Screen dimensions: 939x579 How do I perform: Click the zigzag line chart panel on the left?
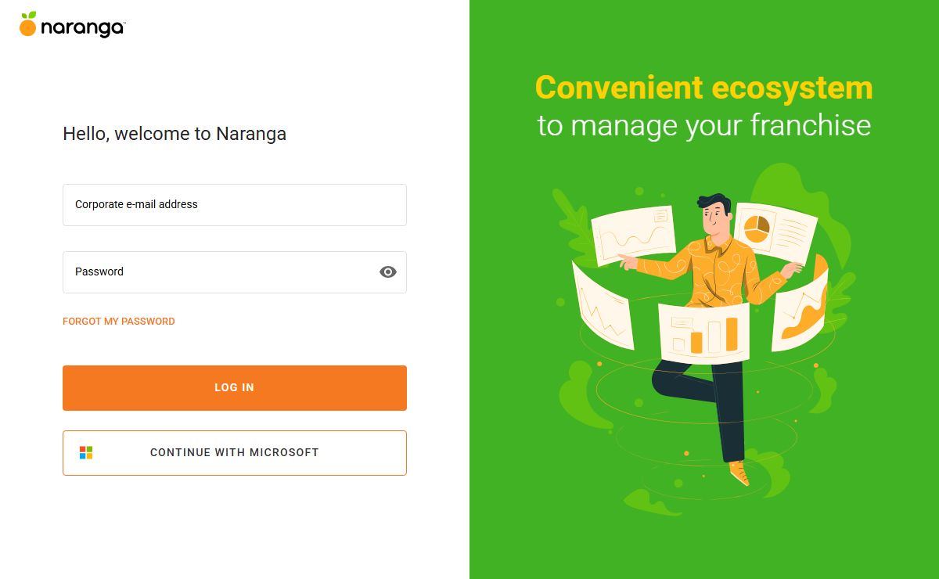coord(603,306)
